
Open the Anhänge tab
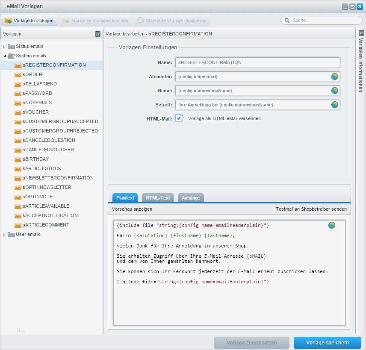tap(191, 198)
